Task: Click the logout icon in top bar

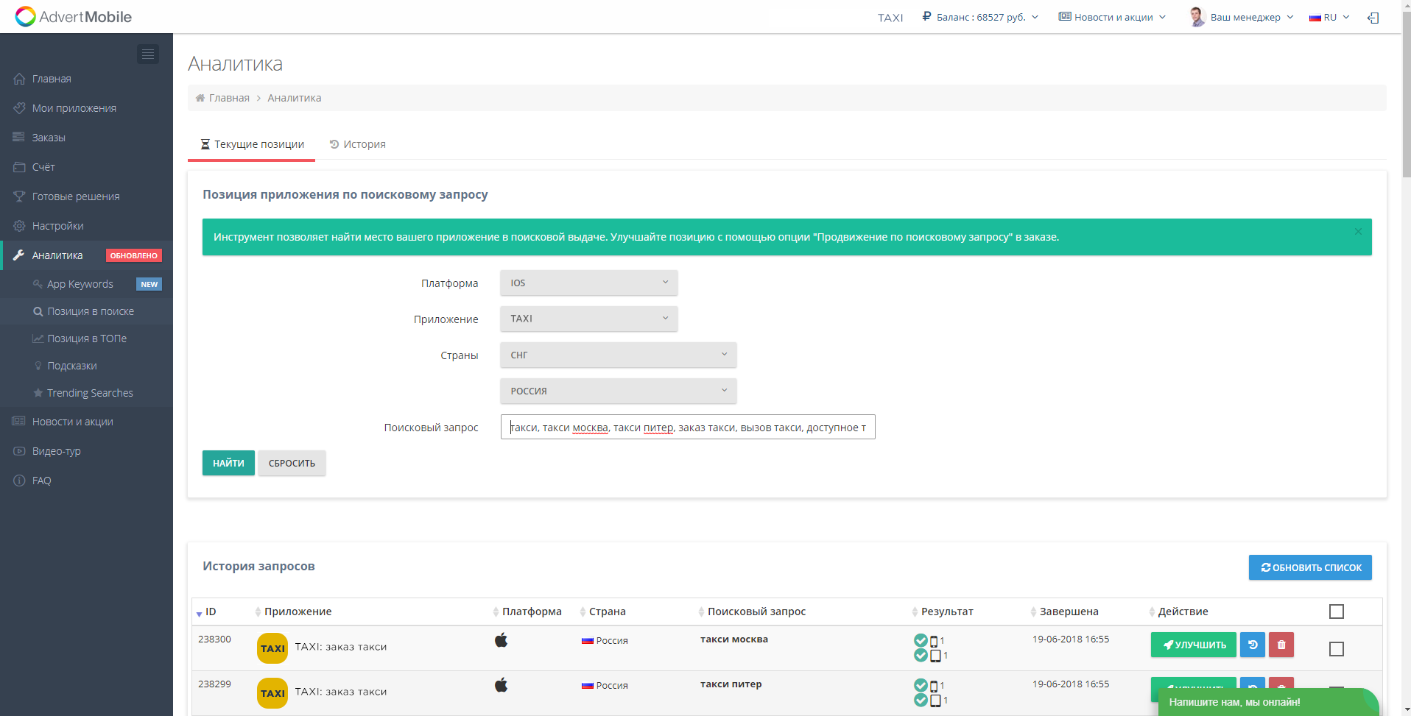Action: pyautogui.click(x=1373, y=18)
